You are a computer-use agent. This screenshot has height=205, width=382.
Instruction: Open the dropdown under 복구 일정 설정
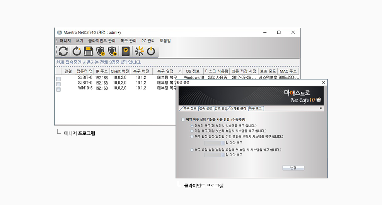point(222,143)
